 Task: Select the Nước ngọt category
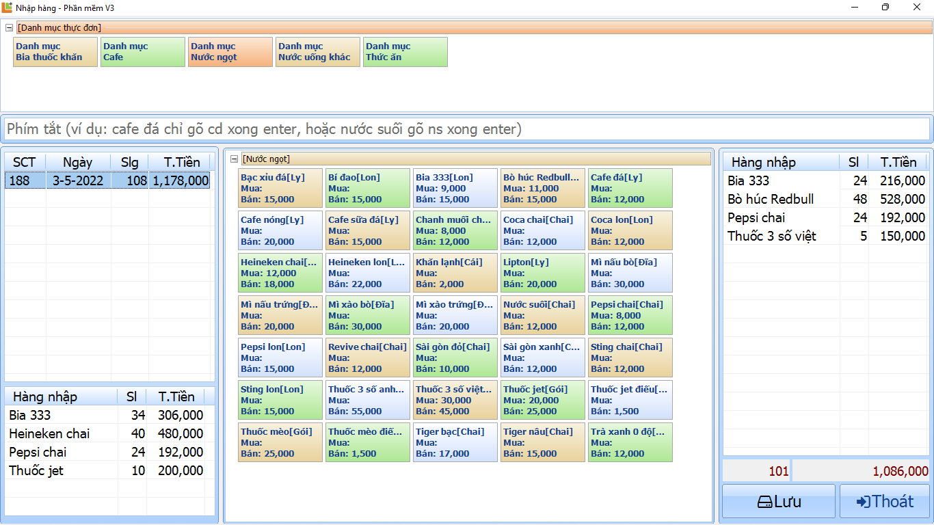click(230, 52)
